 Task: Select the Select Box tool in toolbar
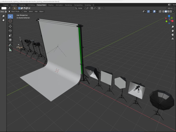10,16
